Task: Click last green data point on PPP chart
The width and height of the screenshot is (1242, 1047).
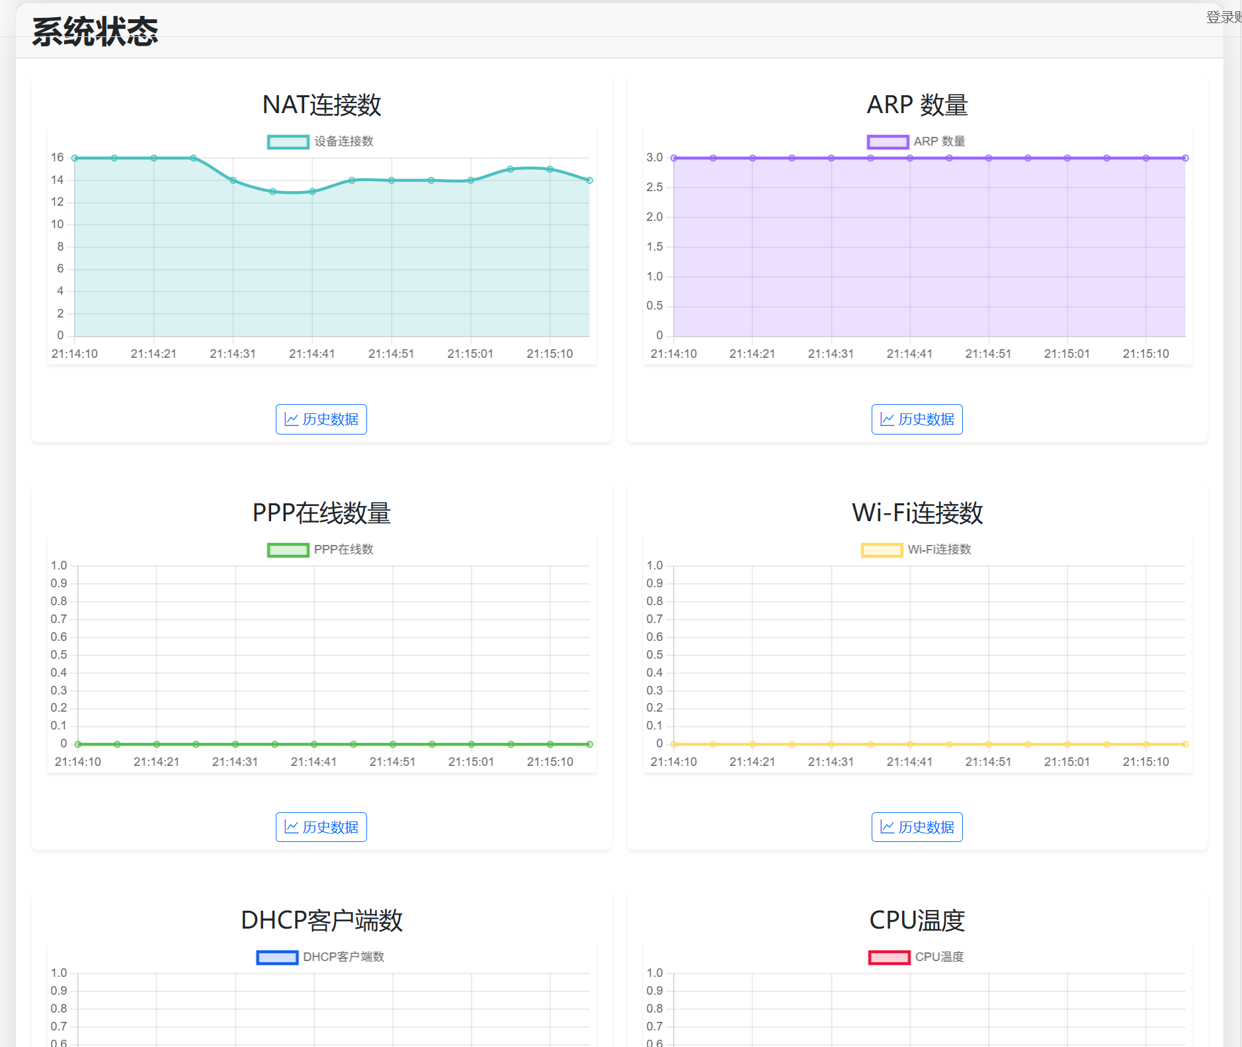Action: [x=589, y=744]
